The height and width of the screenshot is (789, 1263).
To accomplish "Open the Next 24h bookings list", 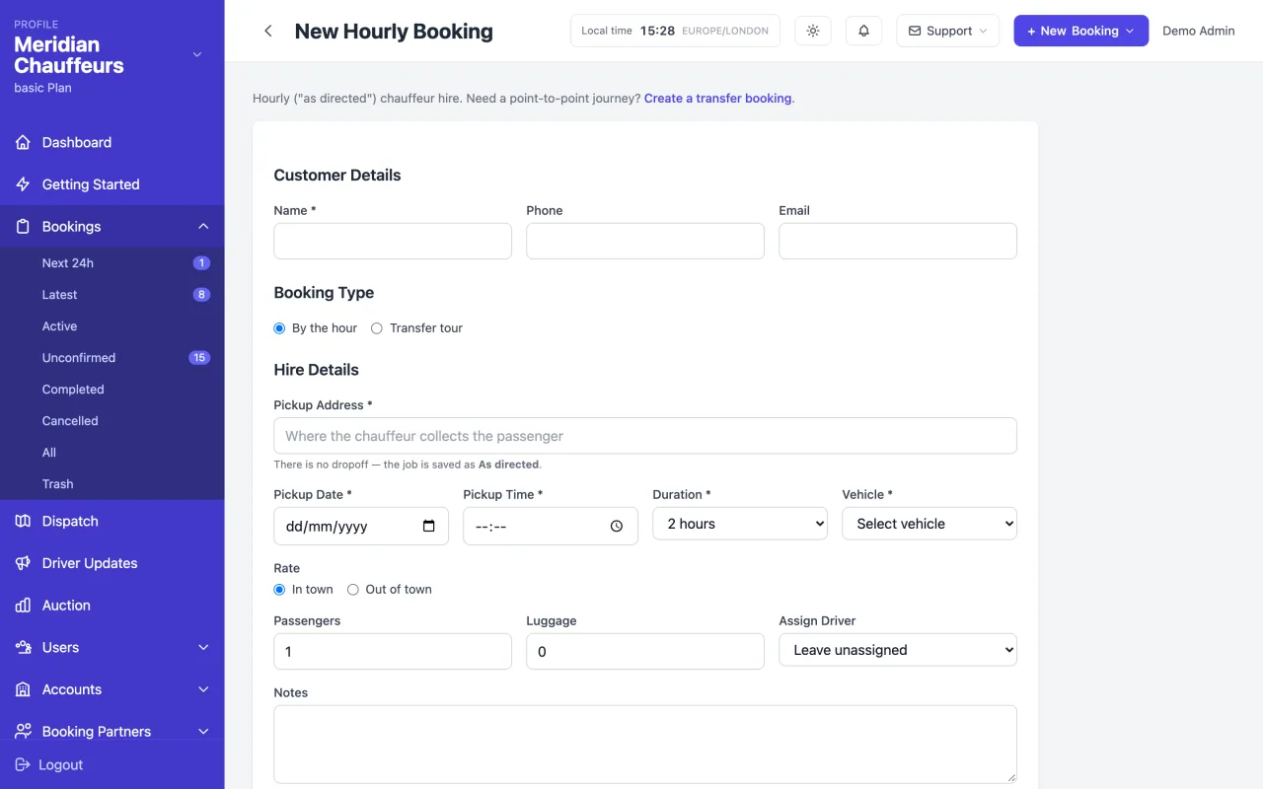I will click(112, 263).
